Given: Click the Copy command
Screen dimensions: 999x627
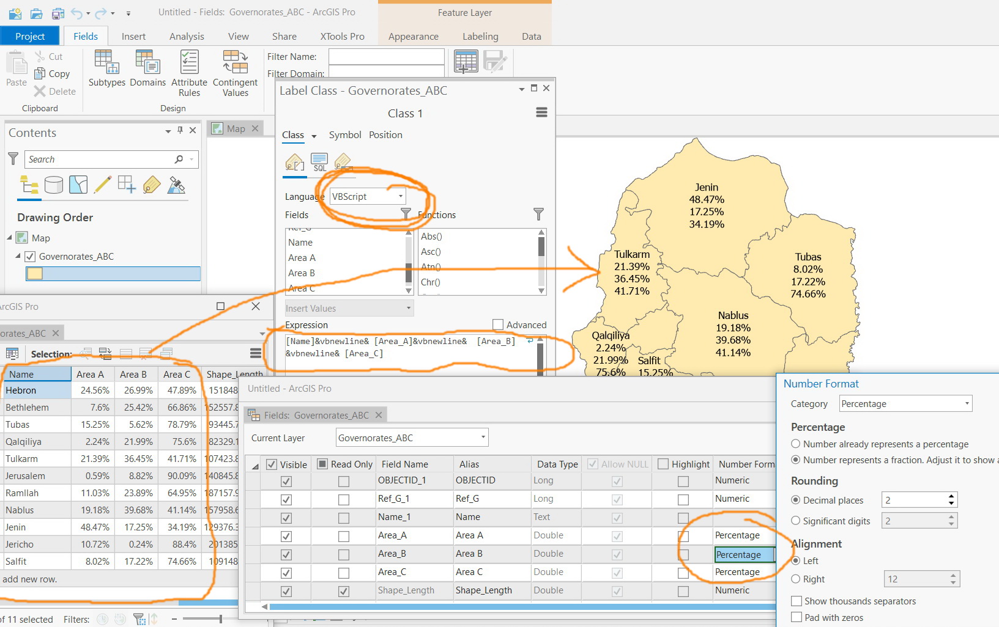Looking at the screenshot, I should pos(52,73).
